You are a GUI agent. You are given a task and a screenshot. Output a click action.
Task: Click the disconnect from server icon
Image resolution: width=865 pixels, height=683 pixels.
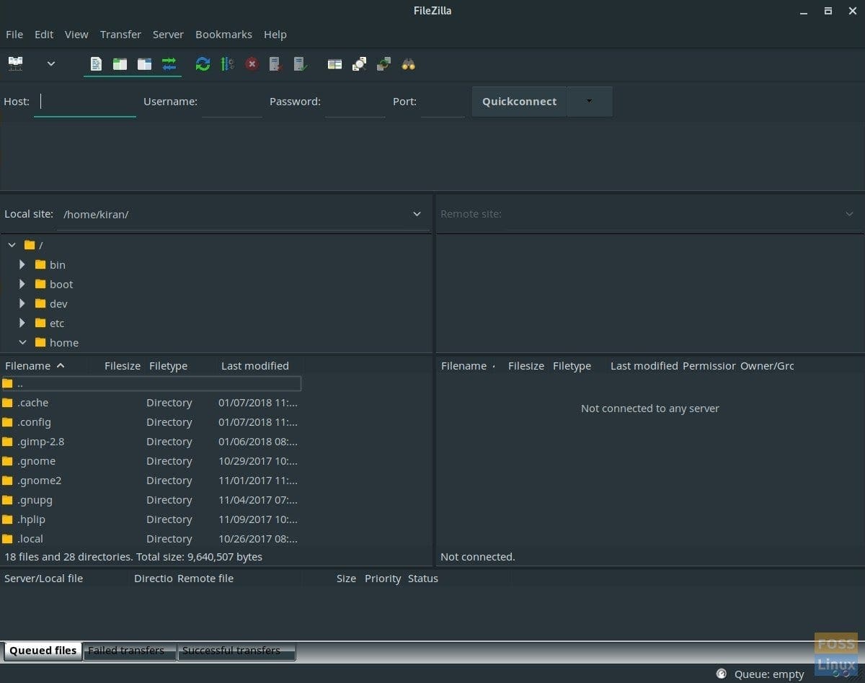point(275,64)
